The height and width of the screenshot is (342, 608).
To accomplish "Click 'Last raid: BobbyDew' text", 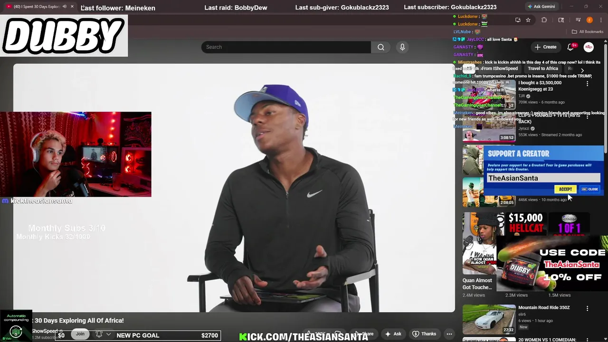I will [x=236, y=8].
